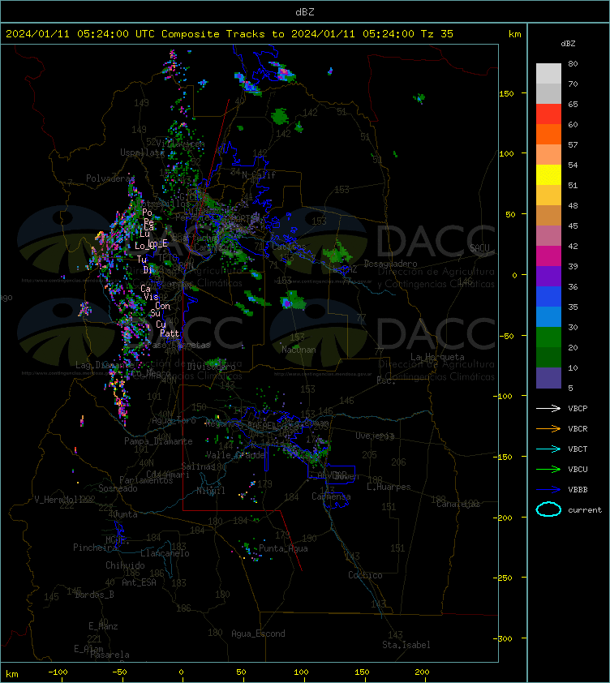Image resolution: width=610 pixels, height=683 pixels.
Task: Click the 'VBBB' legend label
Action: click(578, 490)
